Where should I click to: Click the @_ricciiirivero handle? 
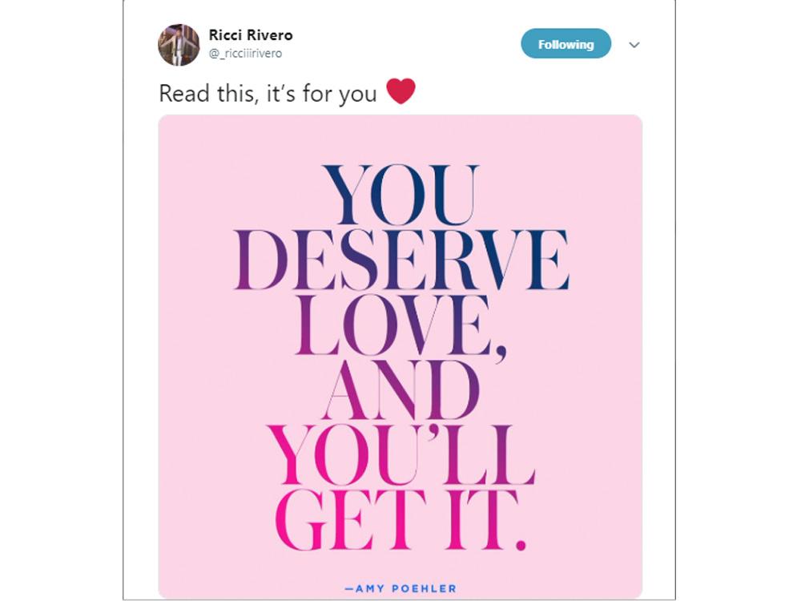[245, 54]
